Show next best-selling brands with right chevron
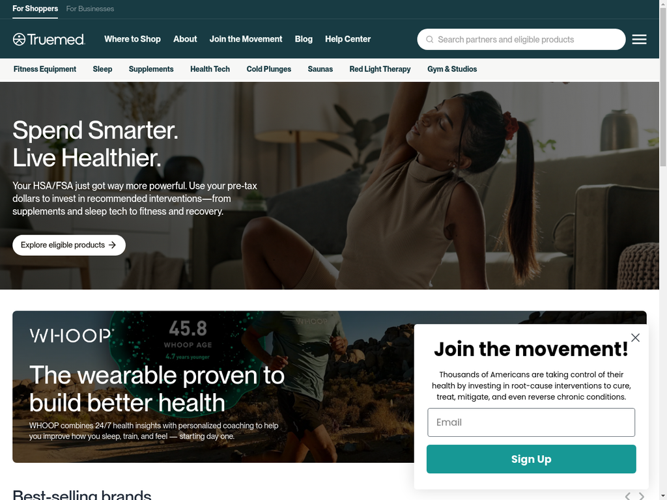 tap(642, 495)
